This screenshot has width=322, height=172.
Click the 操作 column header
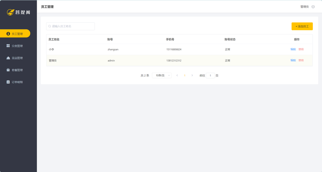coord(297,39)
